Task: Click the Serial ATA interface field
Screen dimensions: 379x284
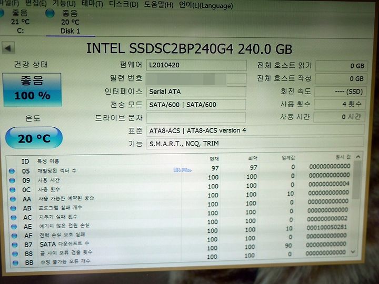Action: pos(196,92)
